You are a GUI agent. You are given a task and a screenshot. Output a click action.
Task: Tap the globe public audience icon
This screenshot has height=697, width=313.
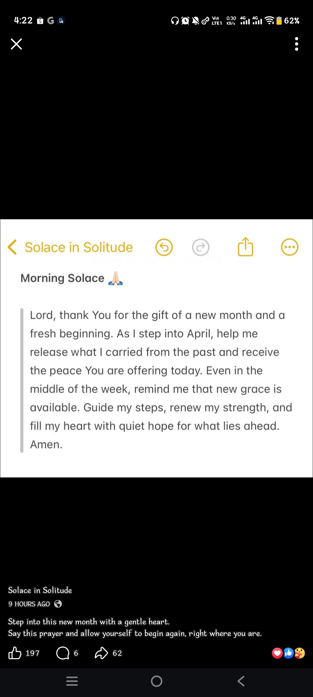point(58,604)
